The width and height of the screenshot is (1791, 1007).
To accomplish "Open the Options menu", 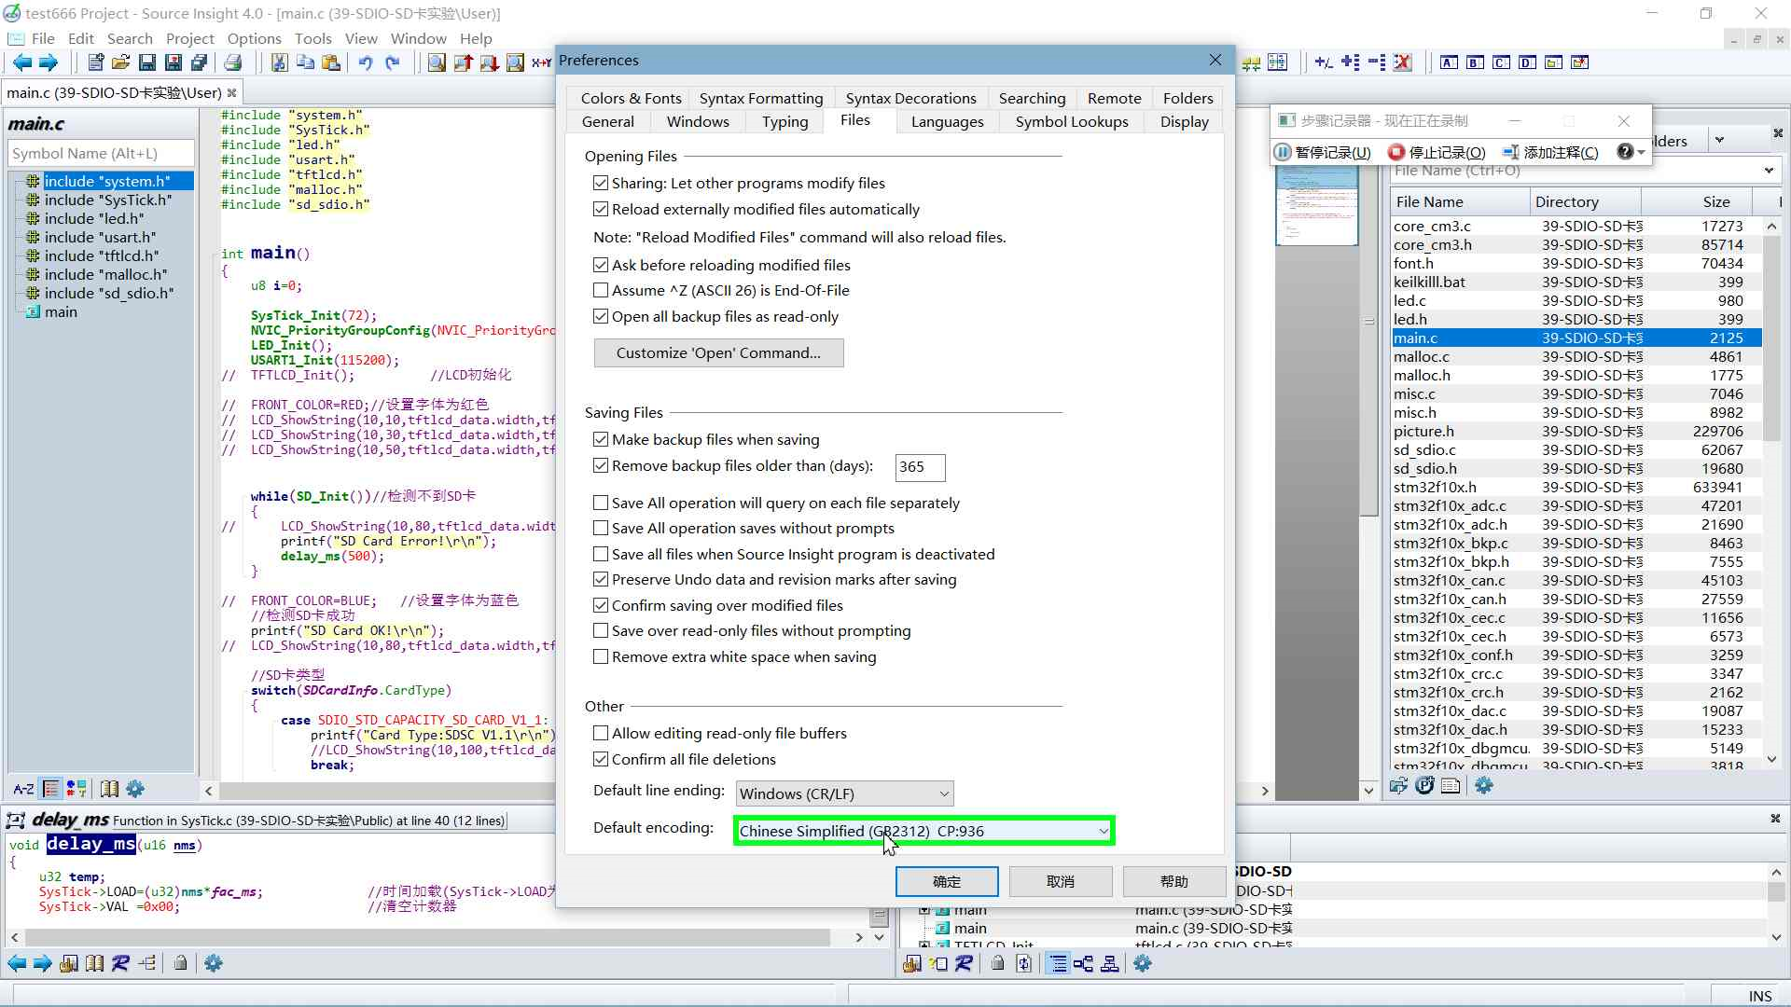I will (254, 38).
